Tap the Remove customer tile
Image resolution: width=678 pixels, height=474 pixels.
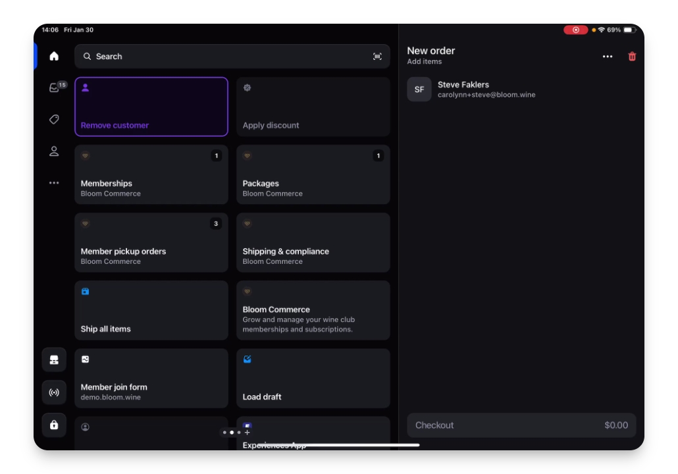click(x=151, y=107)
